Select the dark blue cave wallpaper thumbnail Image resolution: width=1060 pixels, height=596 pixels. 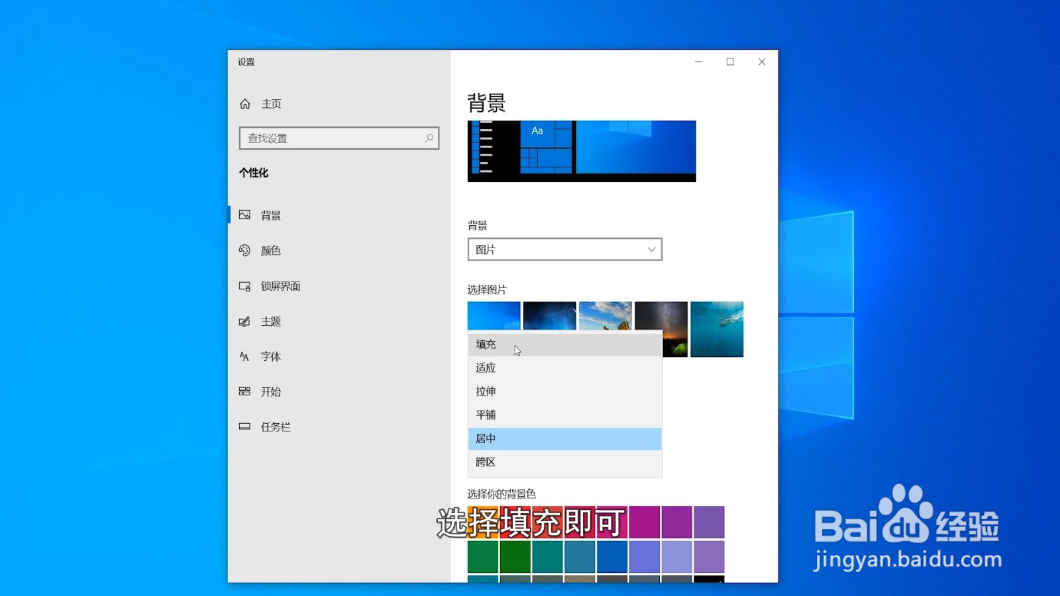point(549,316)
